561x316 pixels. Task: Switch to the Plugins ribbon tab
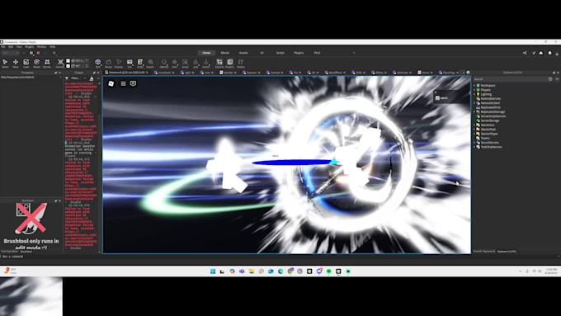(x=299, y=53)
